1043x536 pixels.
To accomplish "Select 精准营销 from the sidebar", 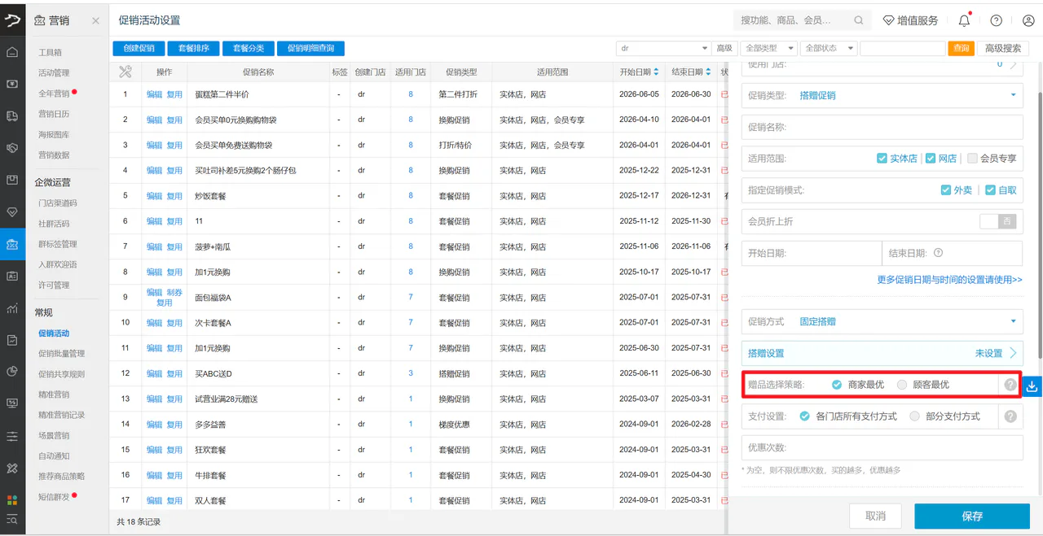I will [x=54, y=394].
